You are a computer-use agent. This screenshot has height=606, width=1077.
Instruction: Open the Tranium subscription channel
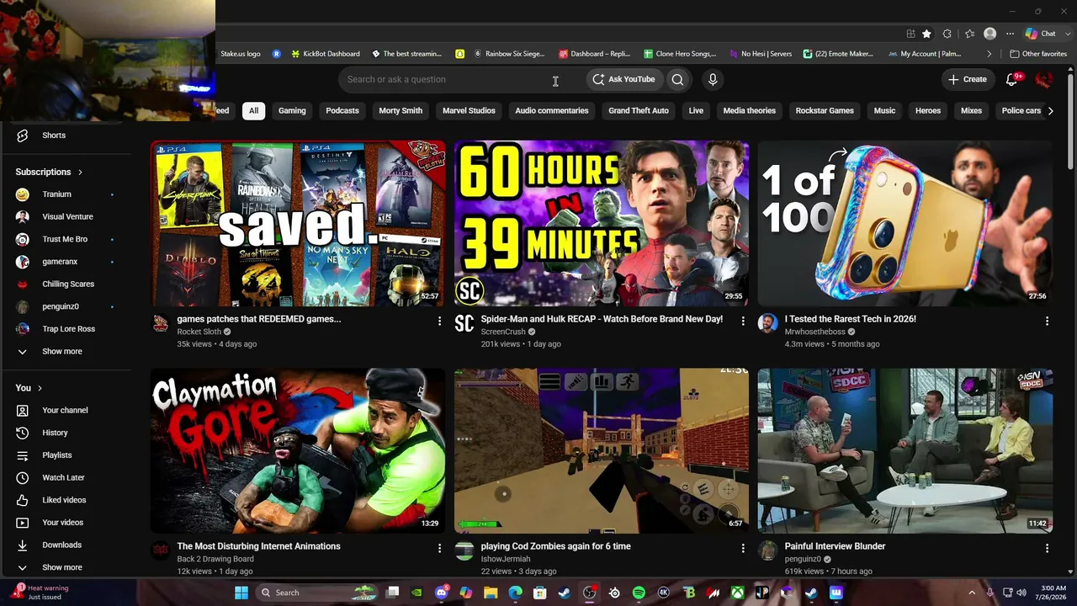pyautogui.click(x=56, y=194)
